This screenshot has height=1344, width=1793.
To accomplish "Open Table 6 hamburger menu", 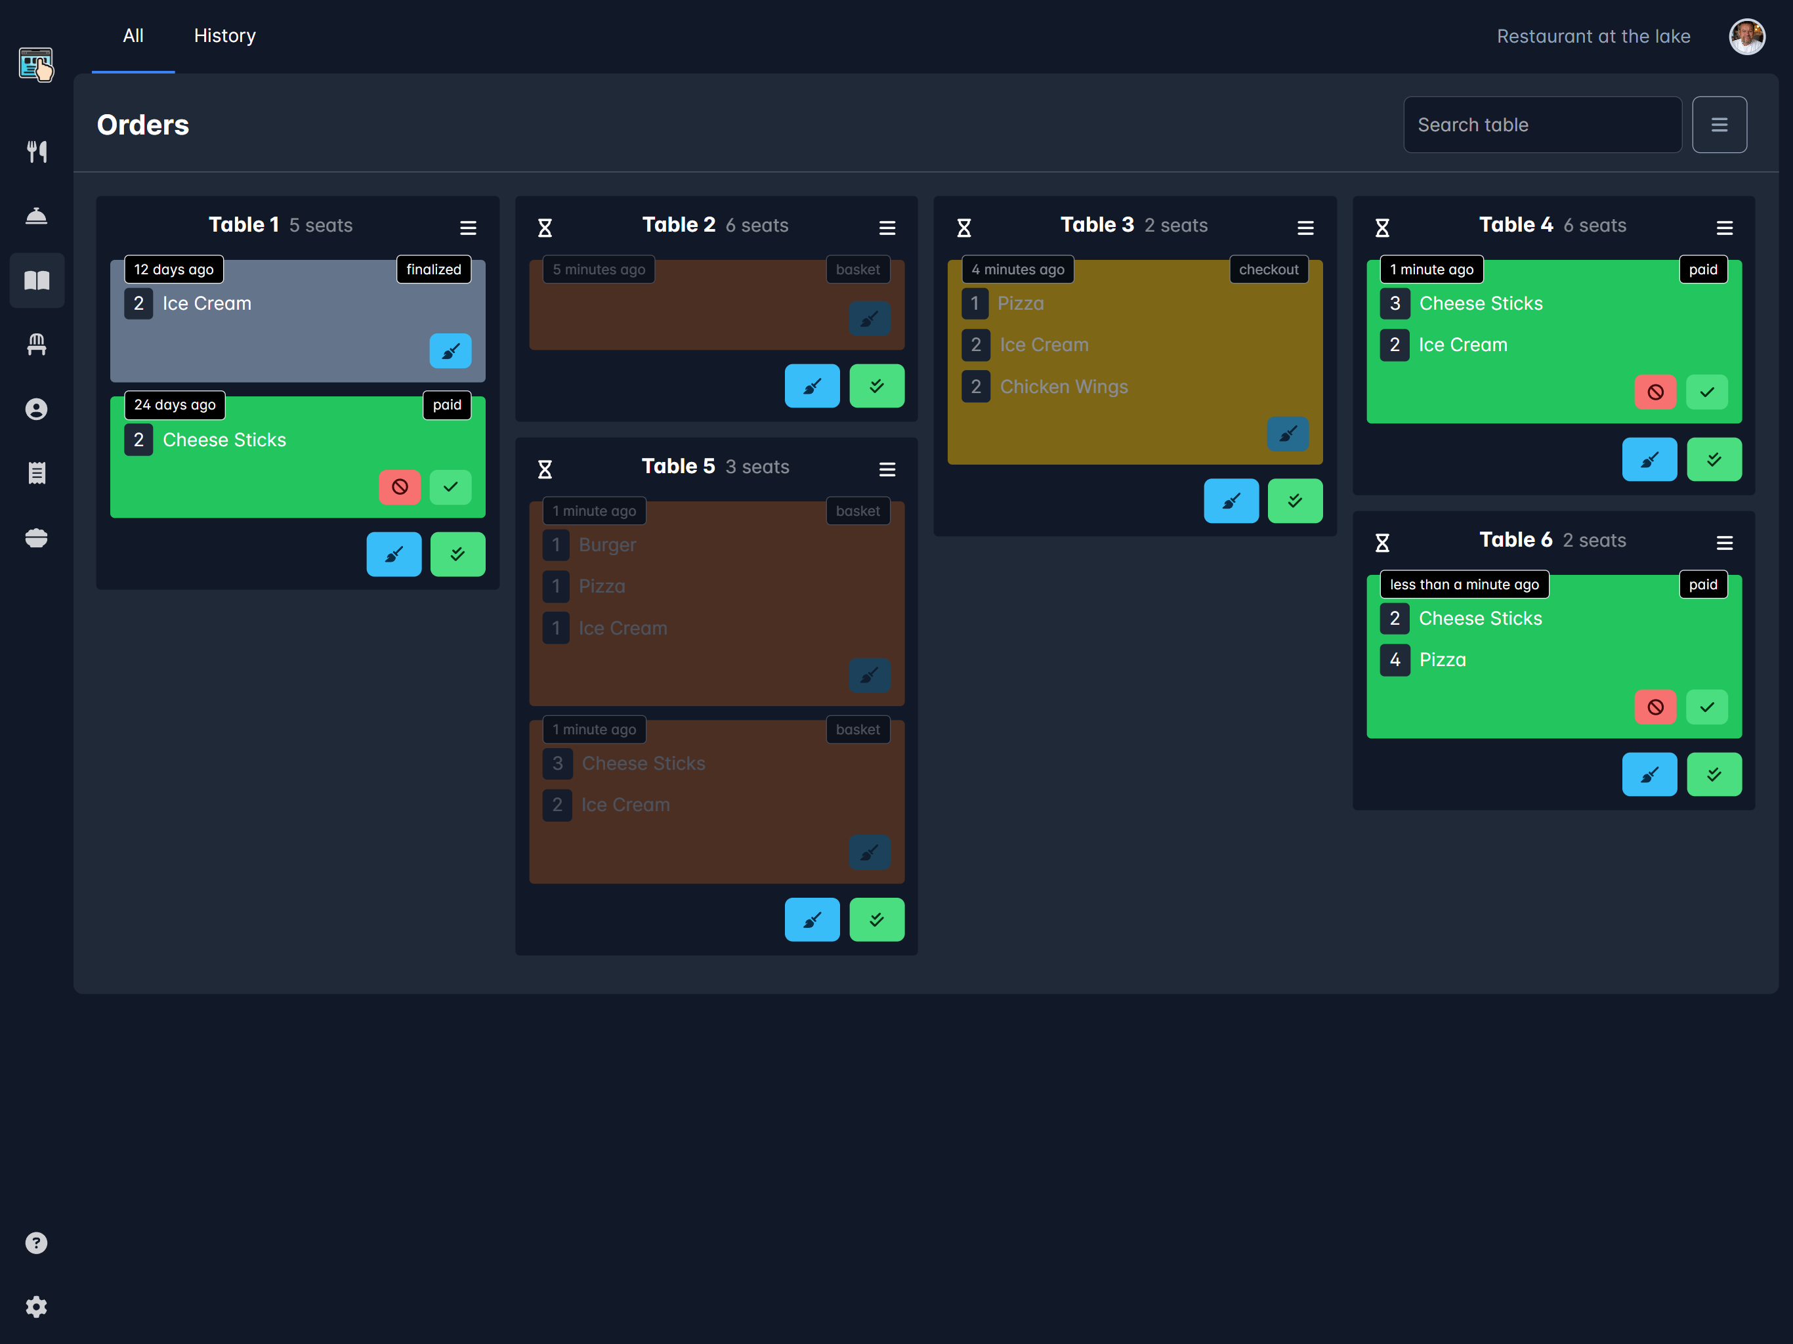I will 1724,543.
